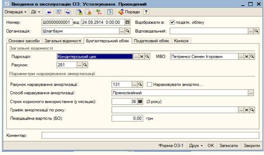The width and height of the screenshot is (264, 155).
Task: Expand the Дії dropdown menu
Action: (x=35, y=12)
